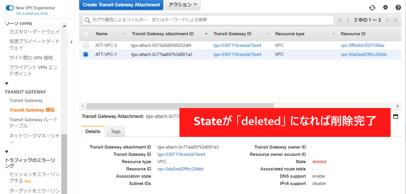Open settings with the gear icon

point(385,8)
